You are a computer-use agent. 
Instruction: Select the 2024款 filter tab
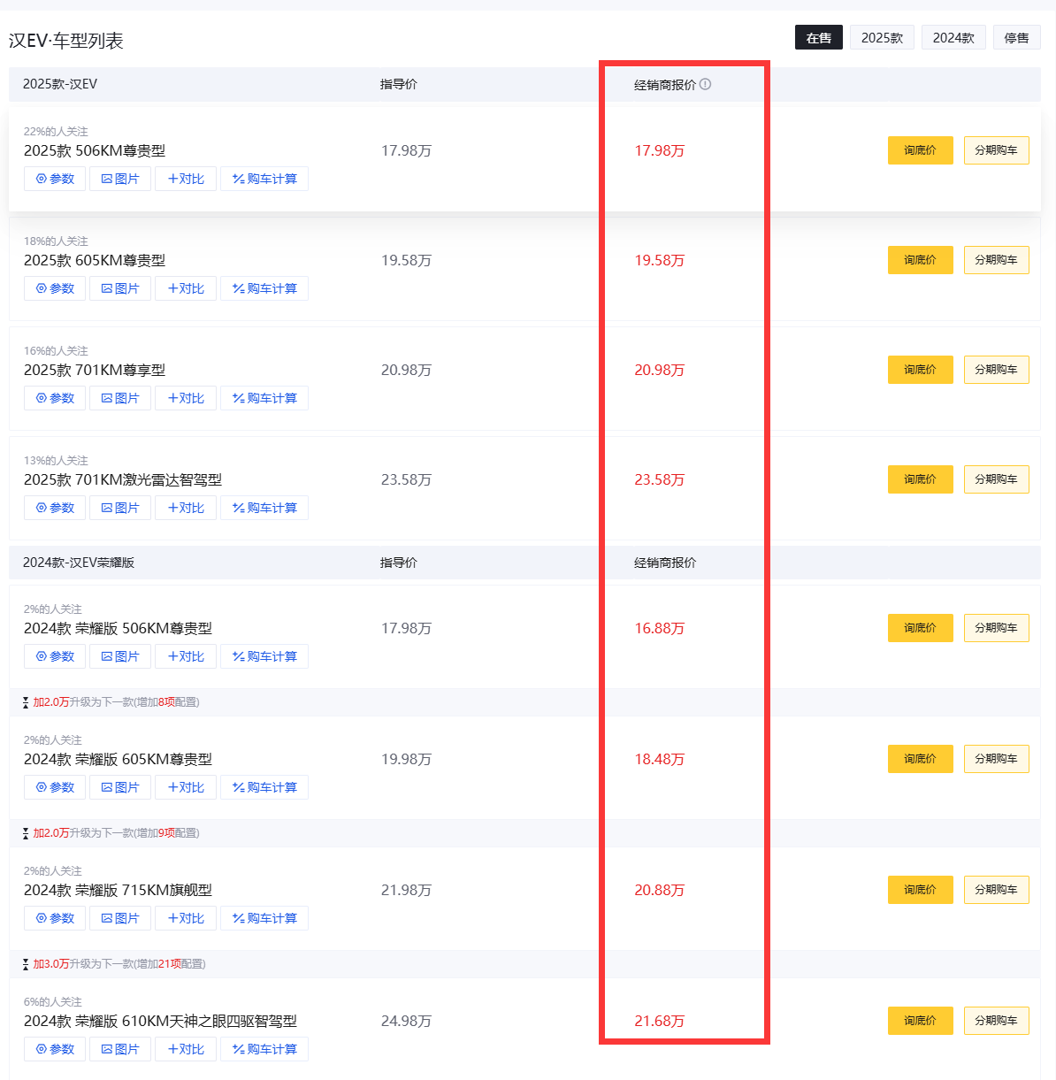(953, 38)
